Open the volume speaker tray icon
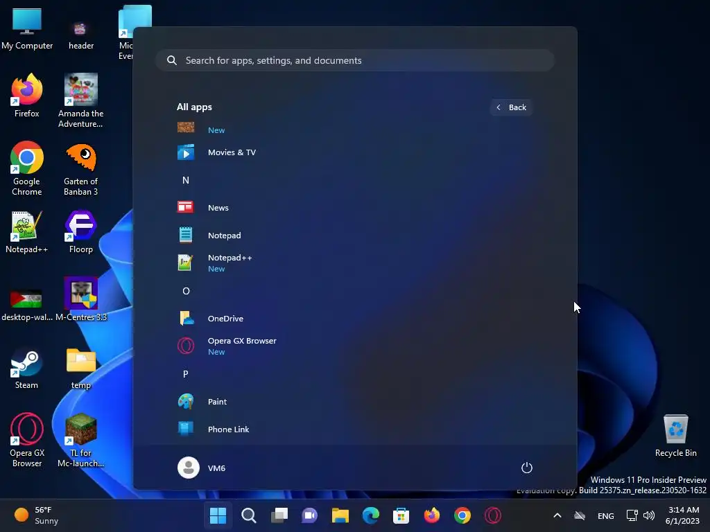 pyautogui.click(x=649, y=515)
